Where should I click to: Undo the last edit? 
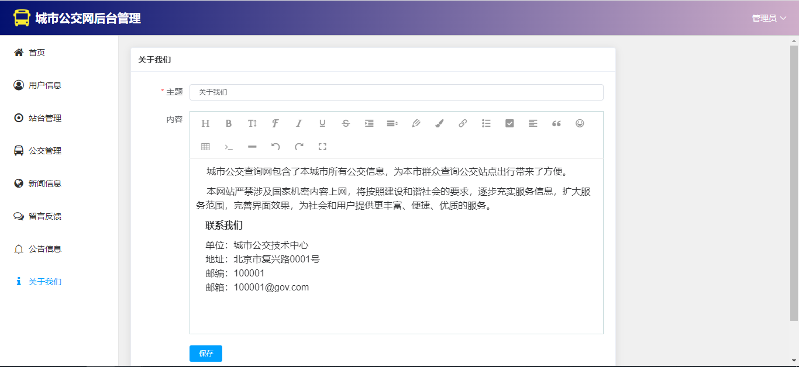(x=275, y=147)
